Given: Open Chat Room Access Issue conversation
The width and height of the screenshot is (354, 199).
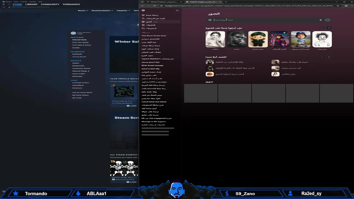Looking at the screenshot, I should pos(154,36).
